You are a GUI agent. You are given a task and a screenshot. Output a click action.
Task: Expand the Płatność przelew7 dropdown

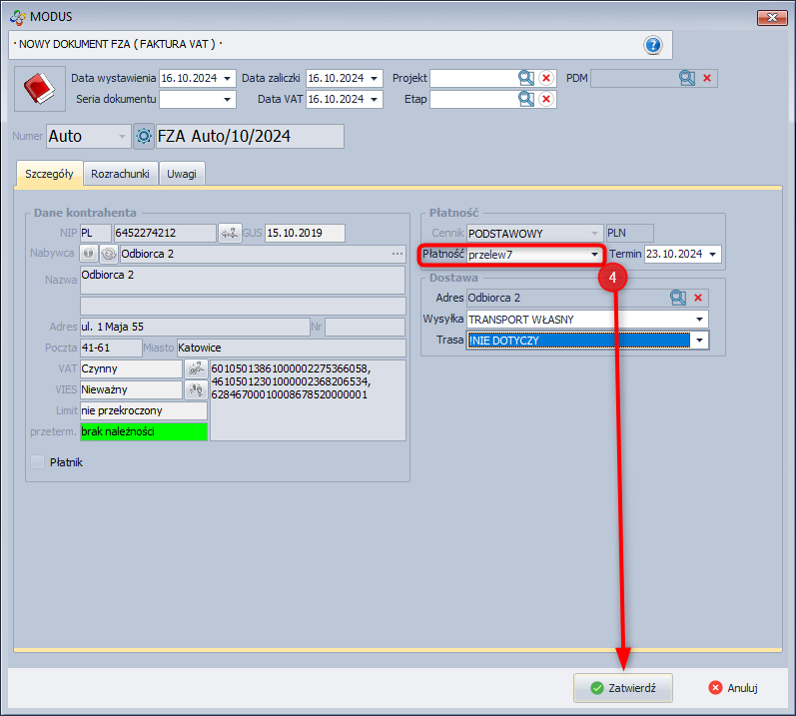click(594, 255)
